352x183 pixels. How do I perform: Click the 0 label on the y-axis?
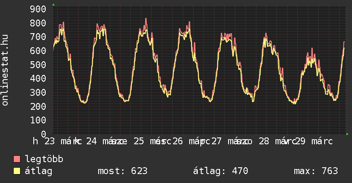pos(44,134)
